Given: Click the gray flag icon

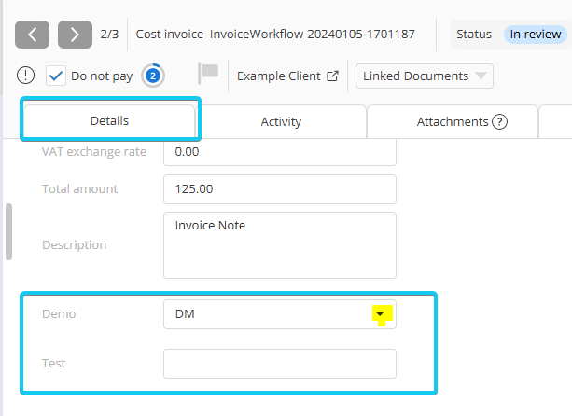Looking at the screenshot, I should (208, 73).
